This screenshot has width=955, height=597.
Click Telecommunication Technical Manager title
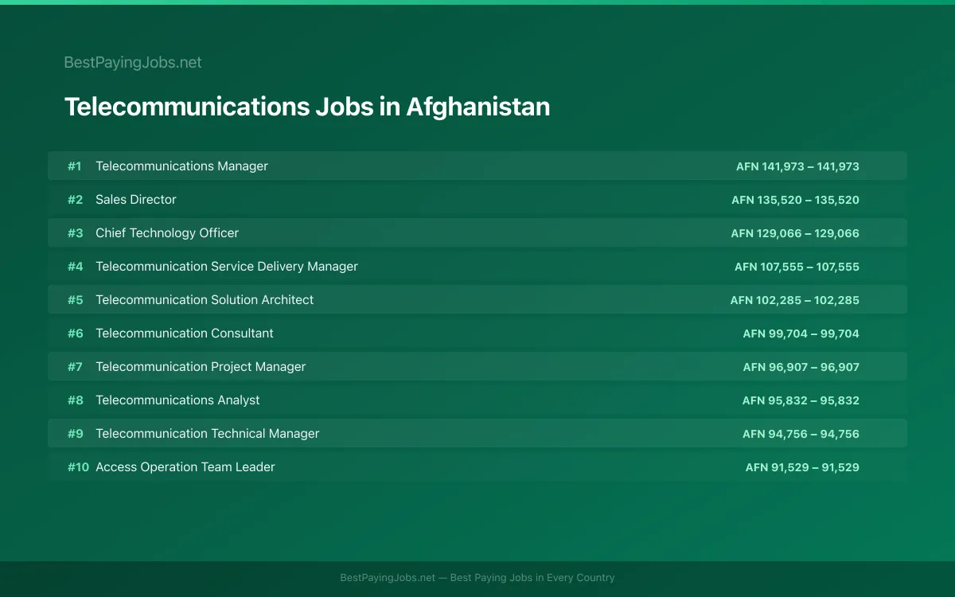208,434
